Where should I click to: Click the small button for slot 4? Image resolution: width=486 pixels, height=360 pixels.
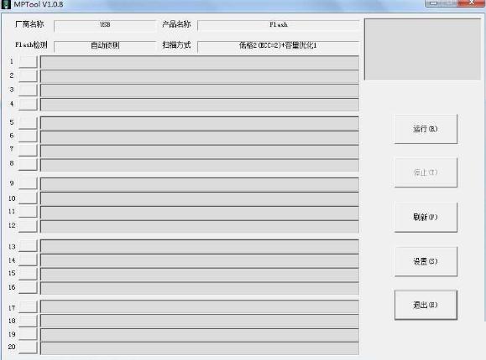28,104
